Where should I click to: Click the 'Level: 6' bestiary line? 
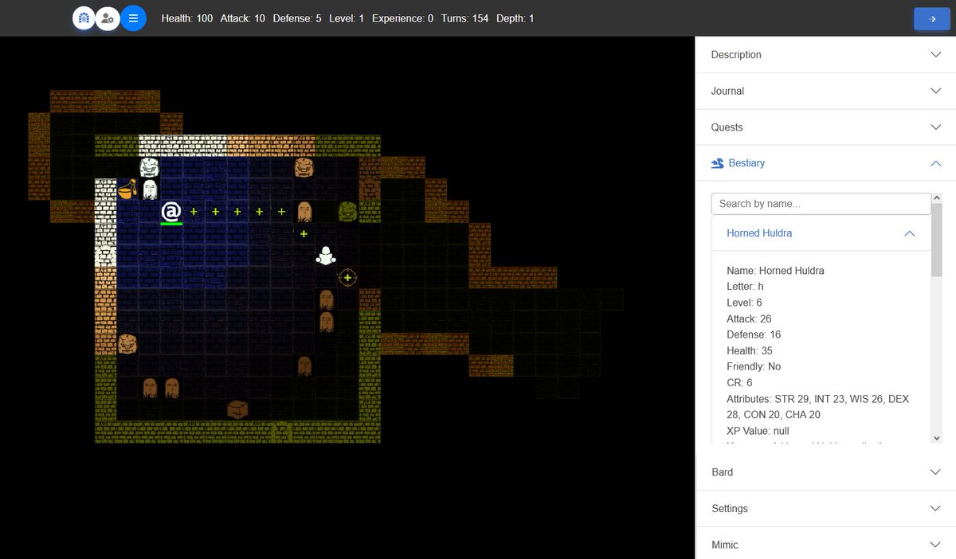(745, 303)
